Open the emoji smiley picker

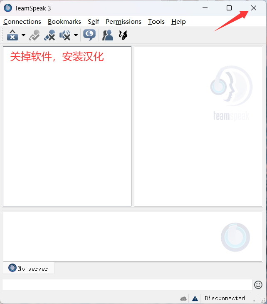(x=258, y=285)
